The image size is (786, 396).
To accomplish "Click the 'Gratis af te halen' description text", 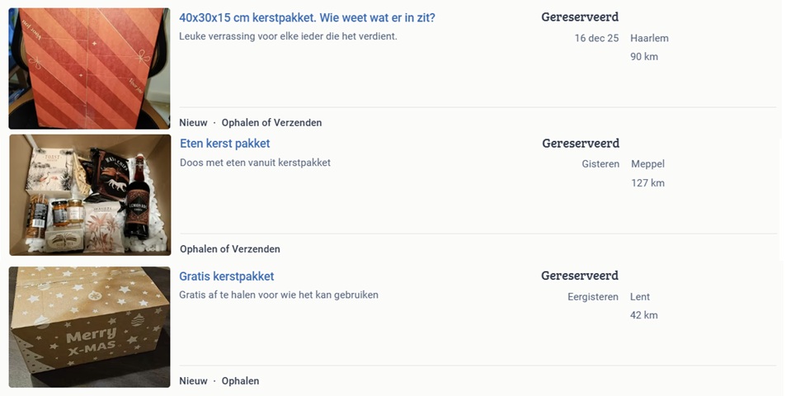I will [279, 295].
